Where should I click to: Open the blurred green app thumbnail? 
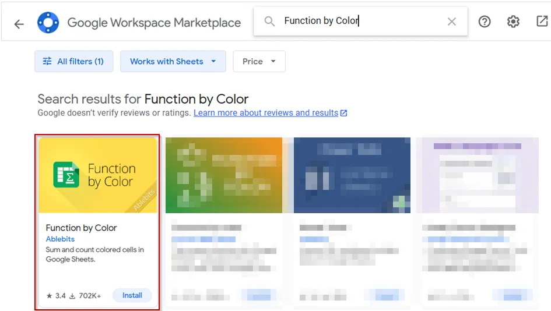pos(224,175)
